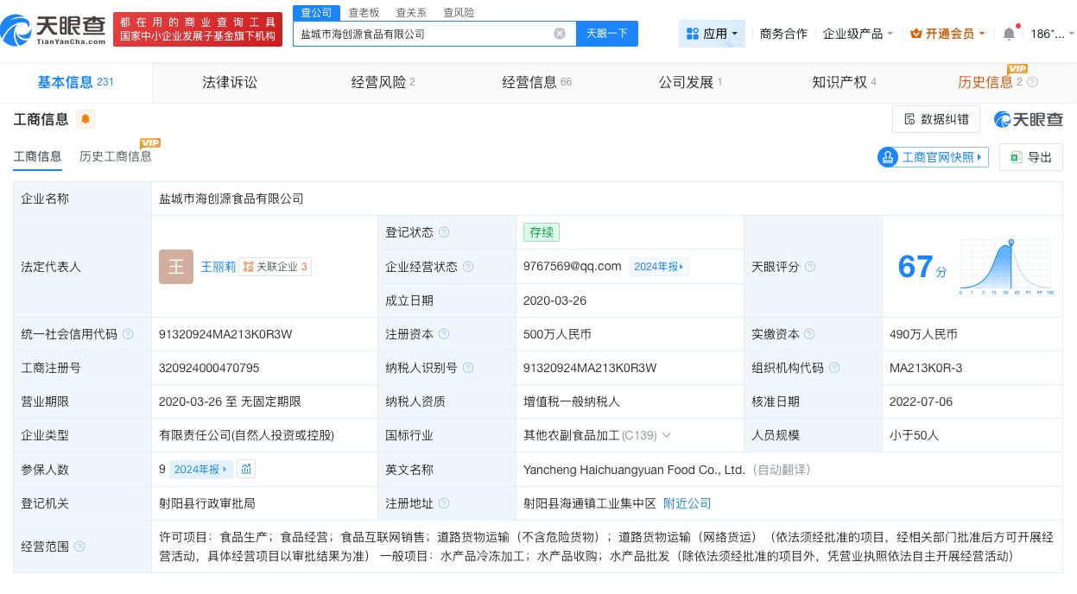The width and height of the screenshot is (1077, 594).
Task: Click the 关联企业 badge next to 王丽莉
Action: click(276, 267)
